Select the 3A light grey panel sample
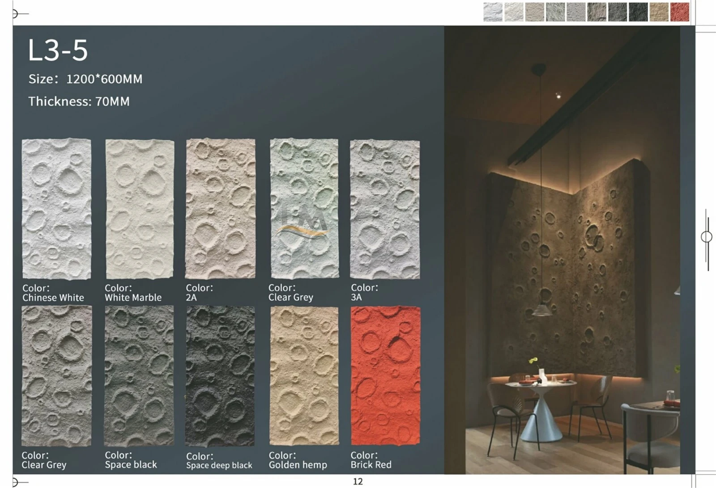Viewport: 716px width, 488px height. 385,209
